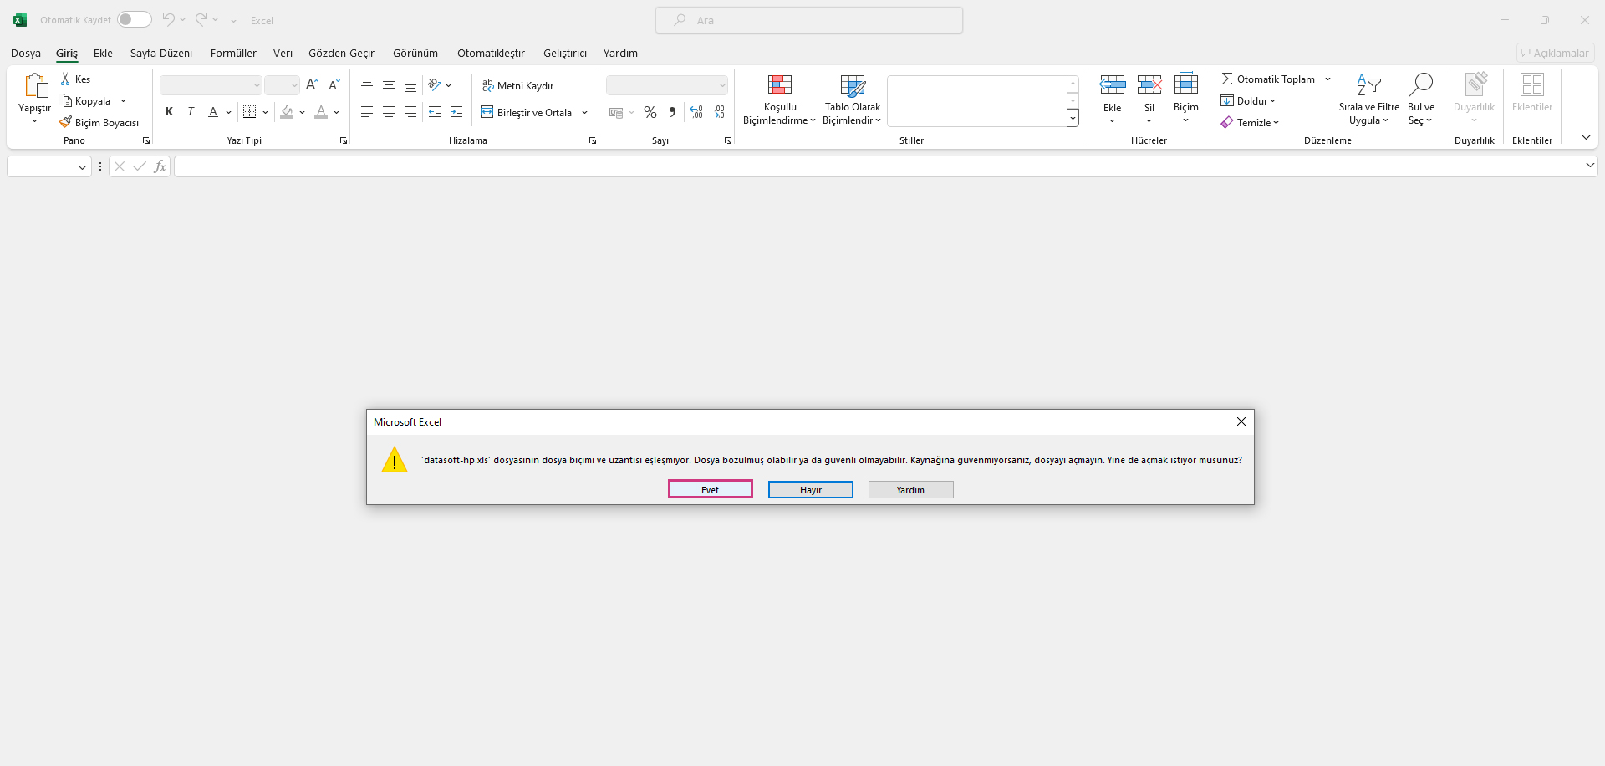The height and width of the screenshot is (766, 1605).
Task: Click the Metni Kaydır icon
Action: (x=487, y=85)
